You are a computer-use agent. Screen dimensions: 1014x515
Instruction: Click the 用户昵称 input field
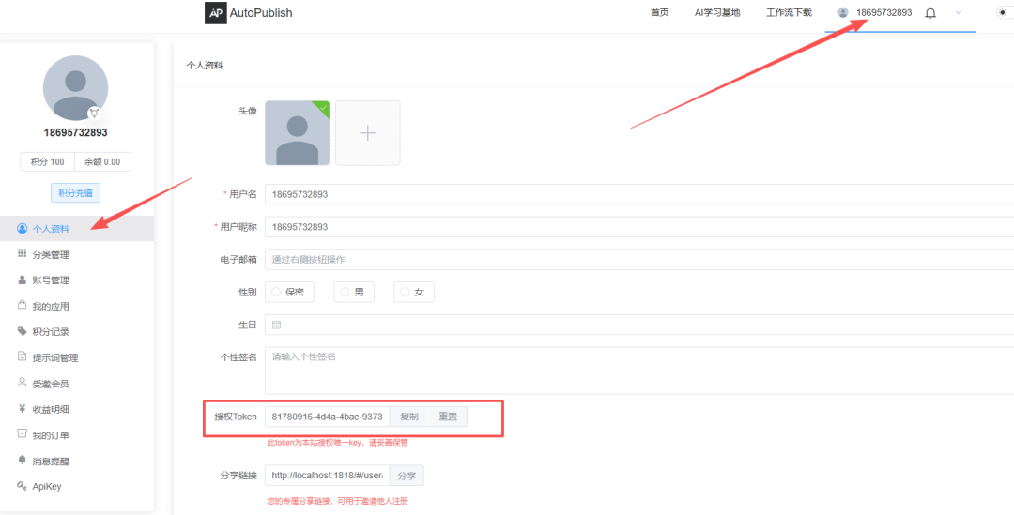point(639,227)
